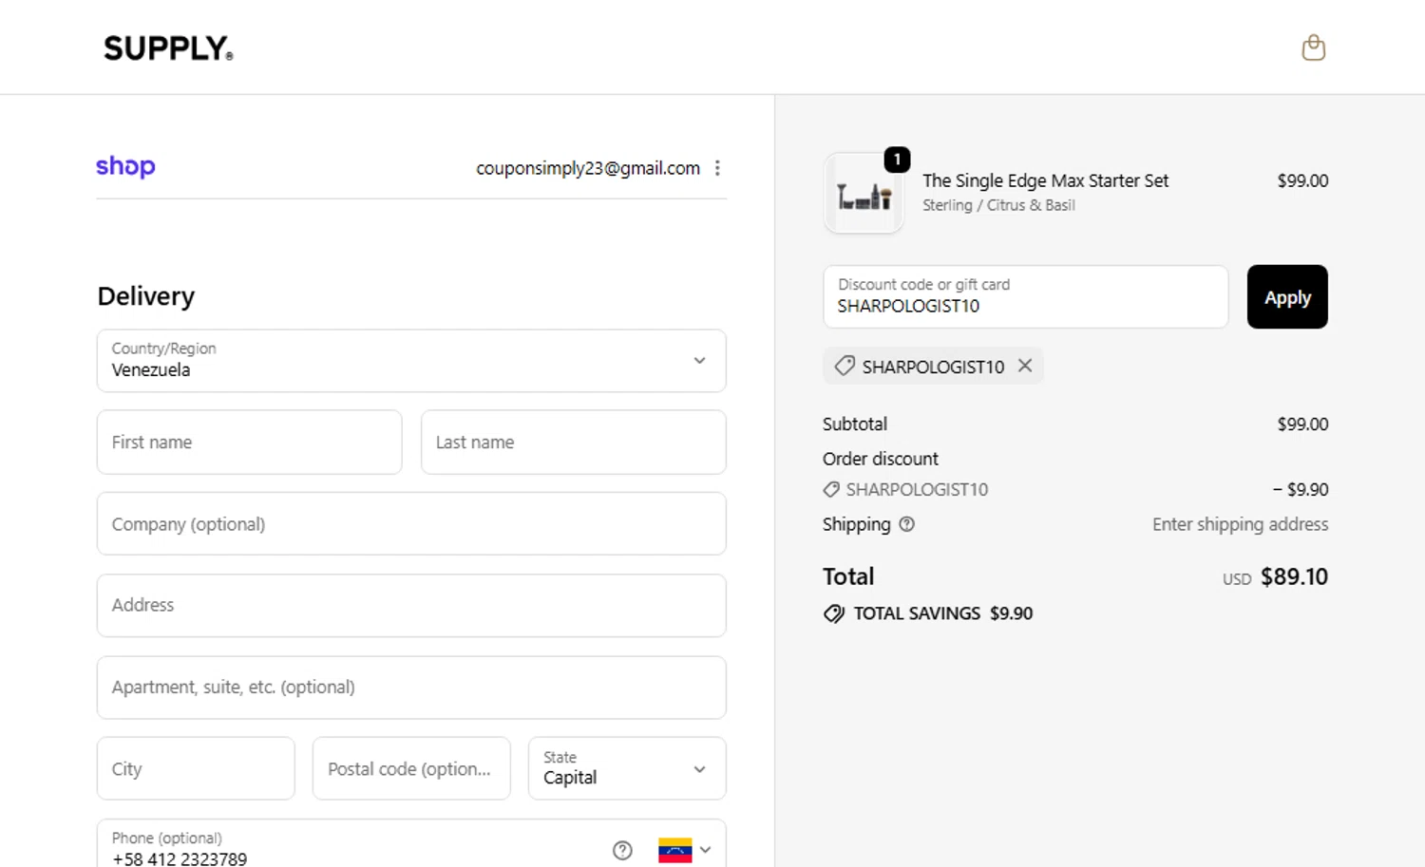This screenshot has width=1425, height=867.
Task: Click the shipping help question mark icon
Action: [906, 524]
